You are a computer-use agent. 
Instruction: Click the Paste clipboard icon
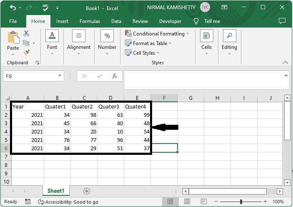point(13,38)
